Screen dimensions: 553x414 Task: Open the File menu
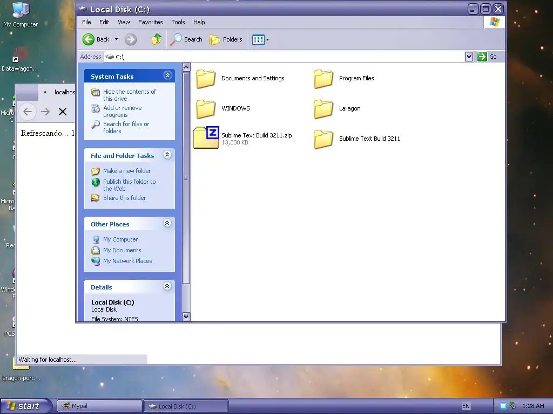(86, 22)
